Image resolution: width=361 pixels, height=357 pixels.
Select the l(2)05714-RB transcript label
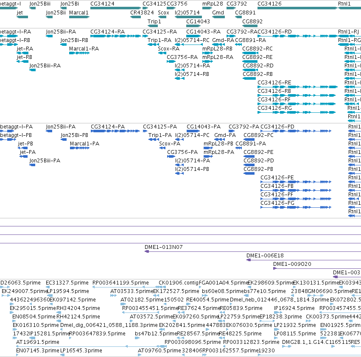click(x=192, y=74)
